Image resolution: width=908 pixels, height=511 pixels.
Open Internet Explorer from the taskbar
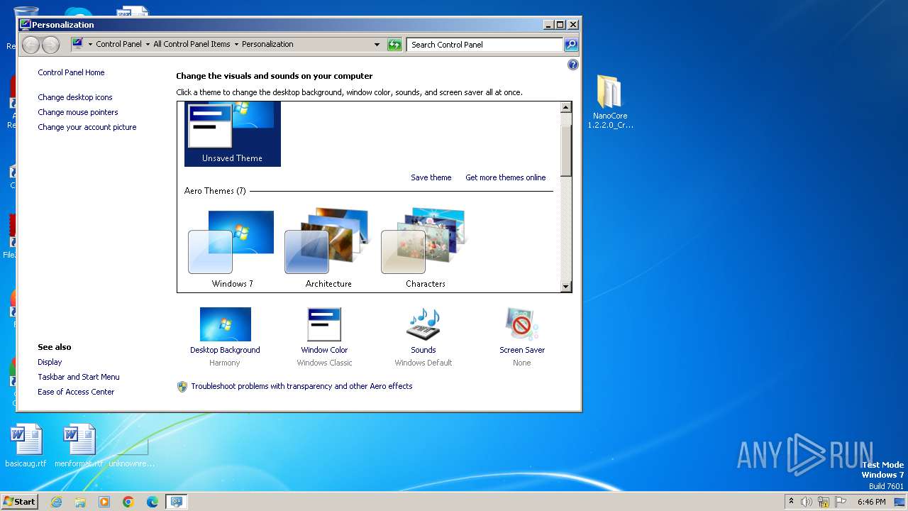click(x=56, y=502)
